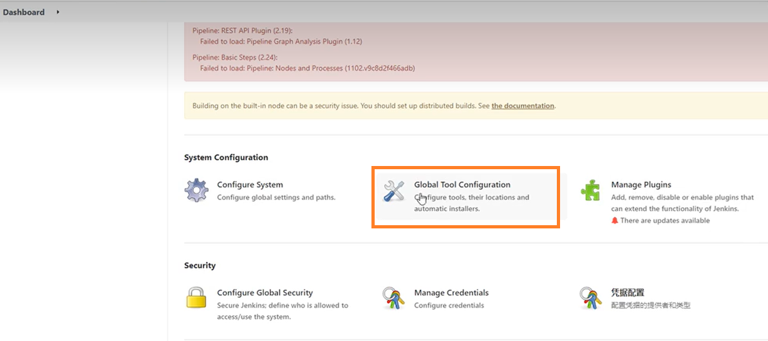Click the Configure Global Security padlock icon
The height and width of the screenshot is (341, 768).
click(196, 298)
